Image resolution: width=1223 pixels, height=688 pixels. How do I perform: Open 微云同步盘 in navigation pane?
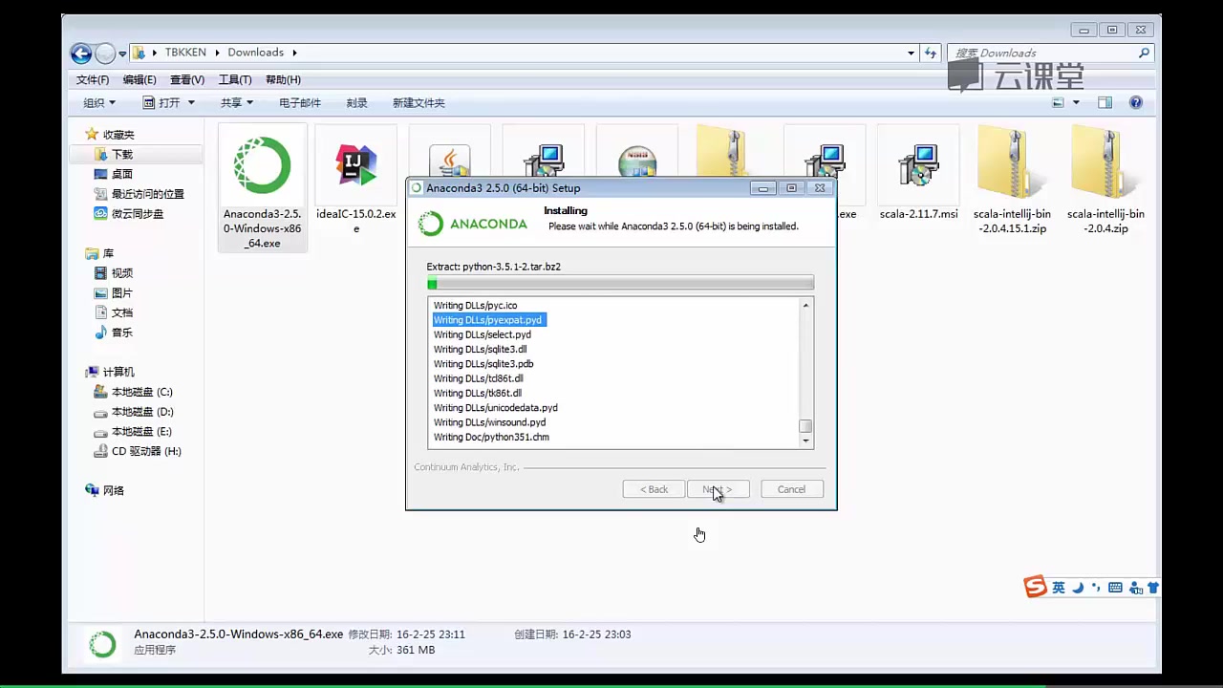[x=138, y=214]
